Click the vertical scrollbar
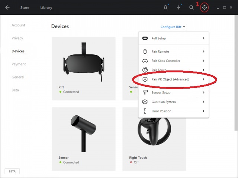Viewport: 238px width, 178px height. pos(236,73)
